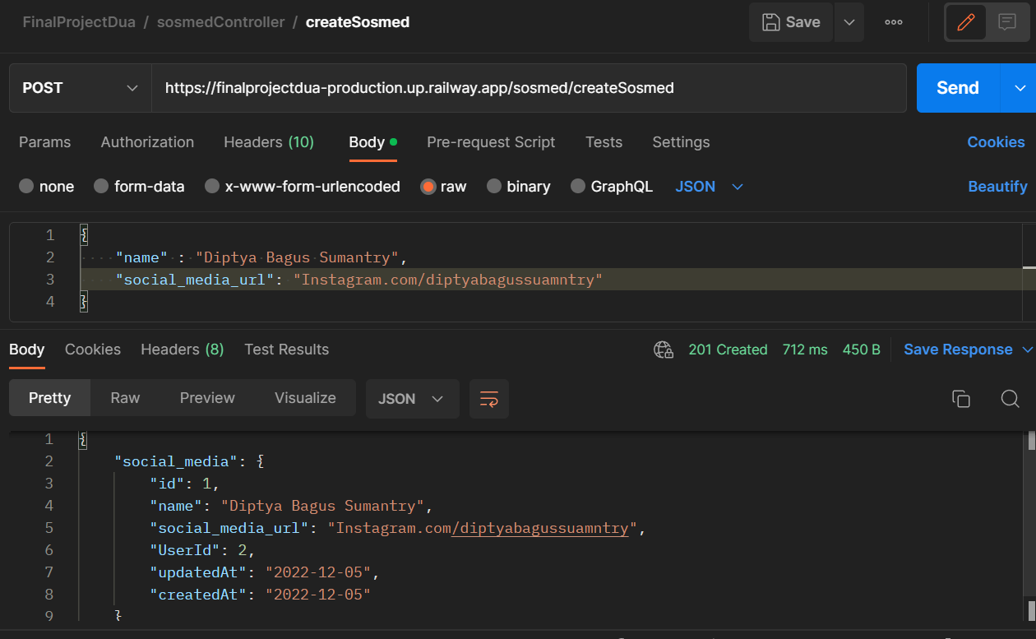Open the POST method dropdown
Screen dimensions: 1036x639
tap(80, 87)
